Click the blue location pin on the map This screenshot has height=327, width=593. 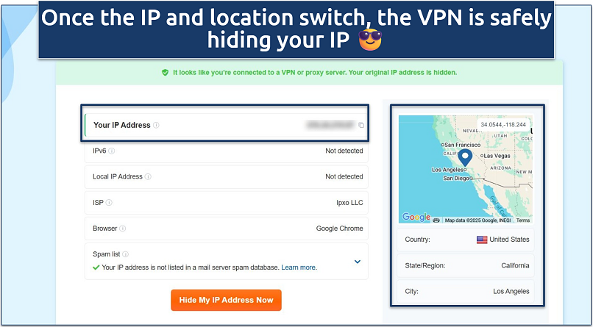coord(464,157)
